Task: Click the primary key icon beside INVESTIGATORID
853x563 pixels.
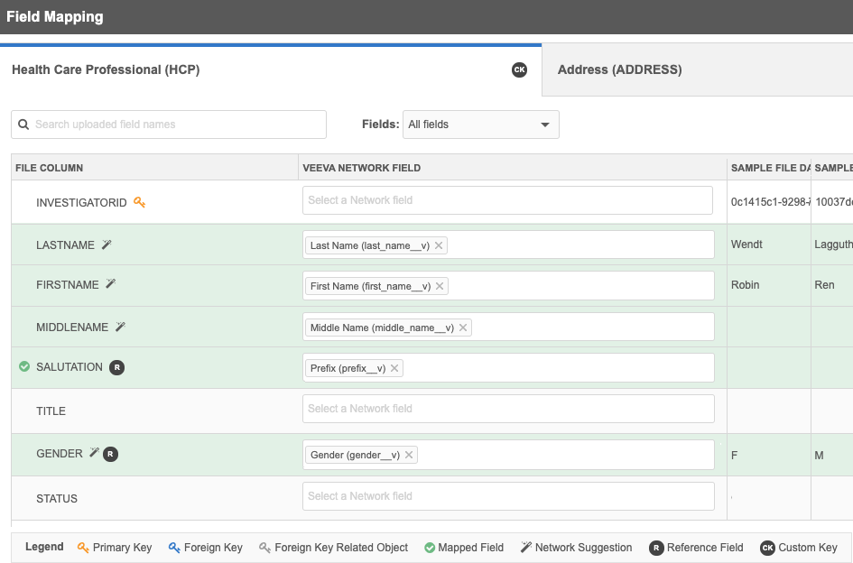Action: (x=139, y=203)
